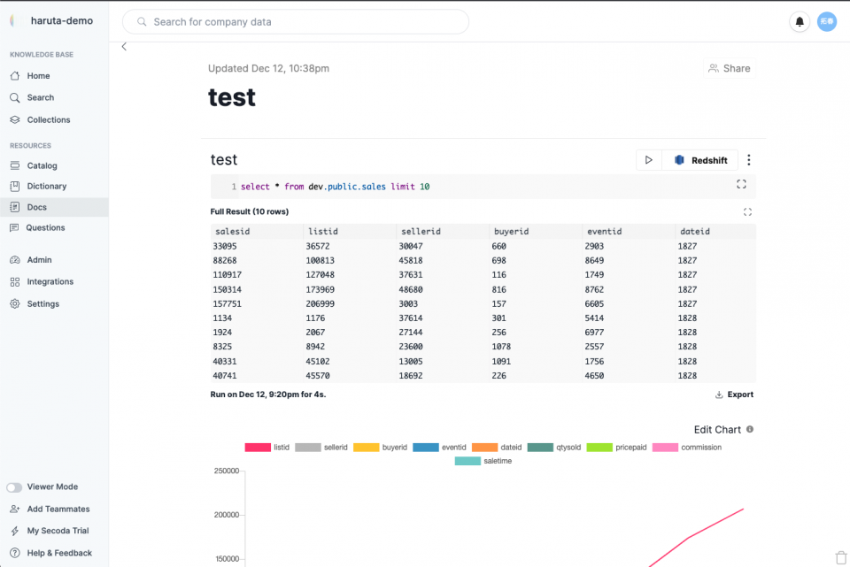Image resolution: width=850 pixels, height=567 pixels.
Task: Expand the SQL editor to fullscreen
Action: coord(741,184)
